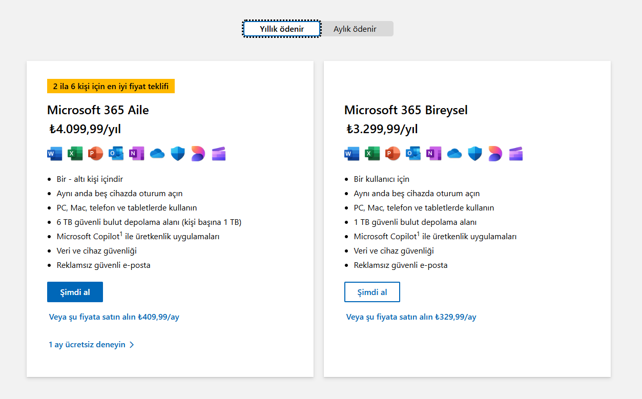
Task: Click the PowerPoint icon in the Aile card
Action: coord(96,153)
